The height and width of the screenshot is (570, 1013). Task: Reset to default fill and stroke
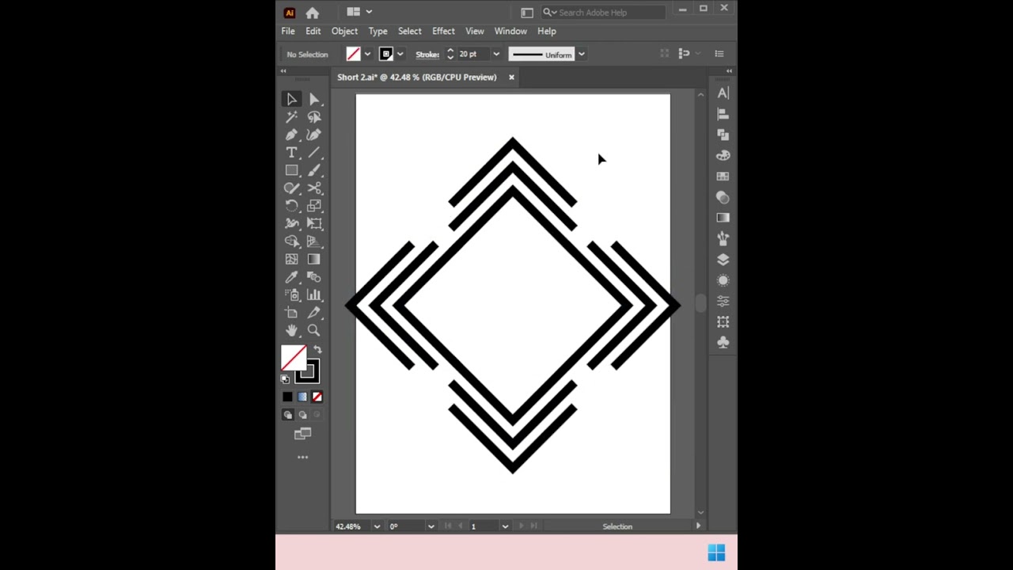pyautogui.click(x=285, y=379)
